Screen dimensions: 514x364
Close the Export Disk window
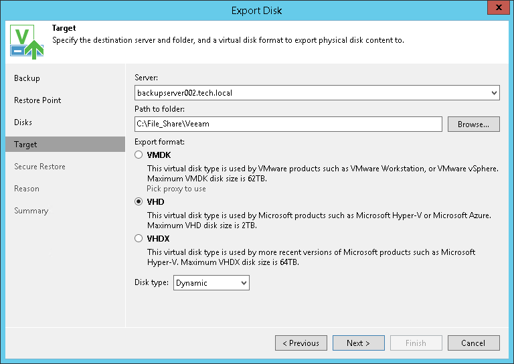point(497,10)
